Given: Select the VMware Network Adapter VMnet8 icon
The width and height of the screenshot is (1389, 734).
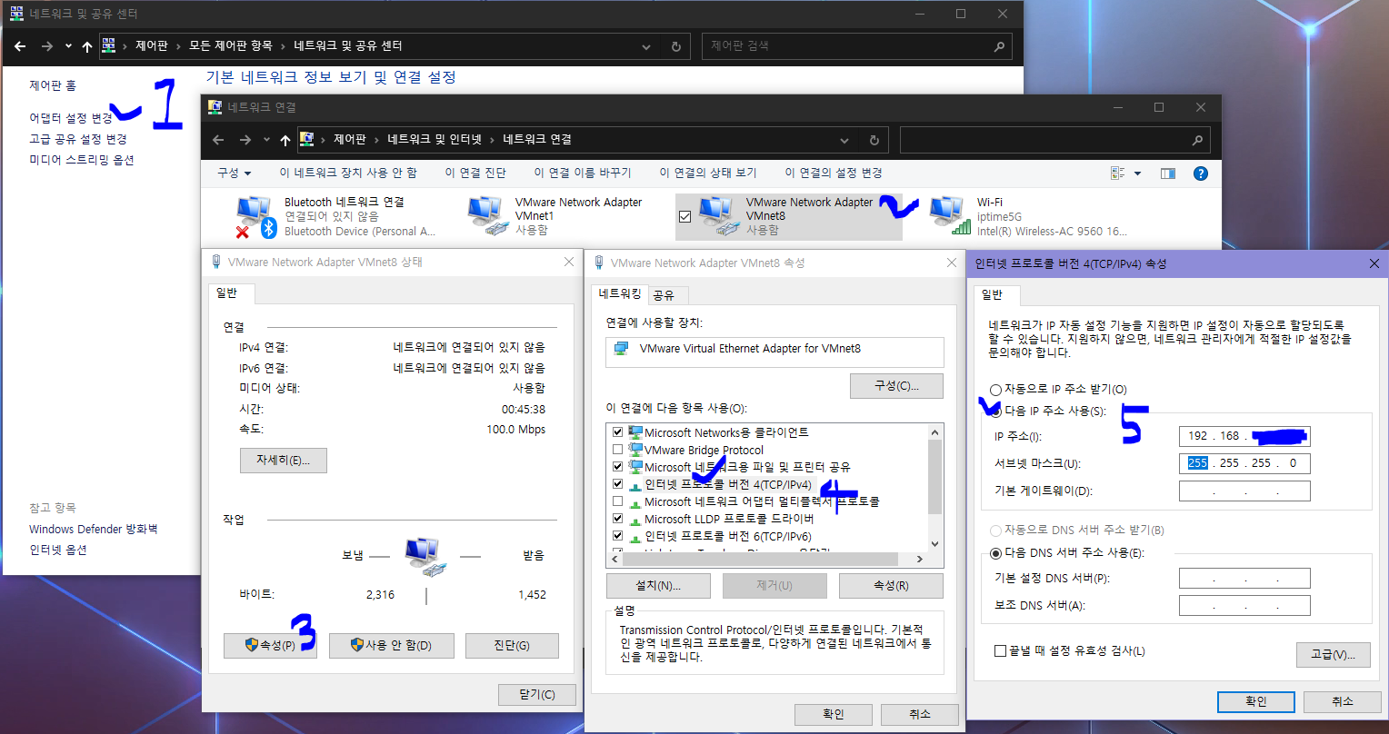Looking at the screenshot, I should click(719, 217).
